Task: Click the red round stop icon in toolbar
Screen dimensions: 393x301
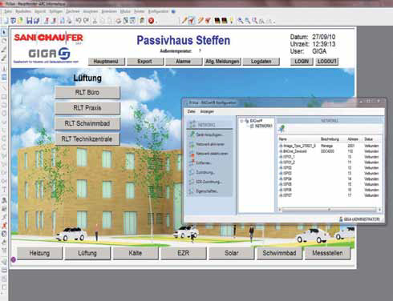Action: pyautogui.click(x=151, y=21)
